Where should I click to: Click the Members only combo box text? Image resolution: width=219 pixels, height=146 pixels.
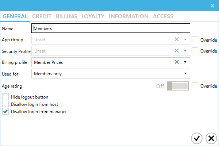click(x=48, y=74)
